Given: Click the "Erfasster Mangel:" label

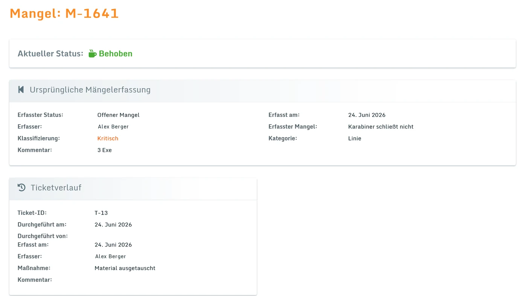Looking at the screenshot, I should [x=293, y=127].
